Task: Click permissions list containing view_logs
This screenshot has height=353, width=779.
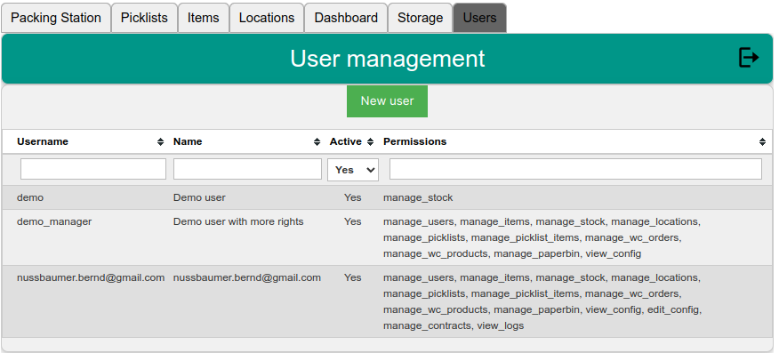Action: 542,301
